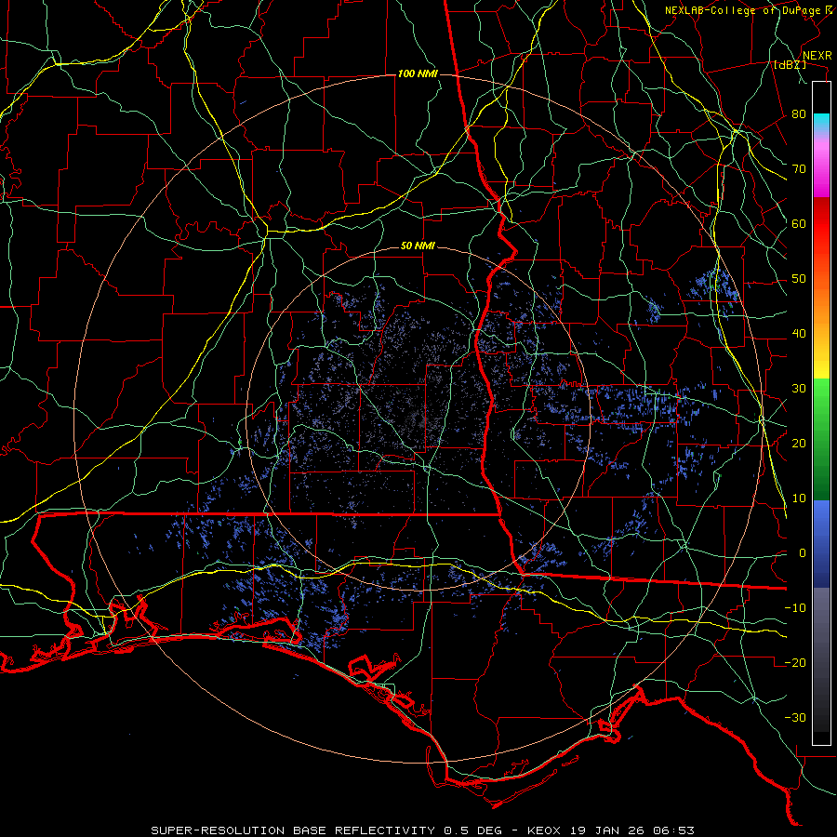This screenshot has height=837, width=837.
Task: Click the 50 value on dBZ scale
Action: tap(799, 279)
